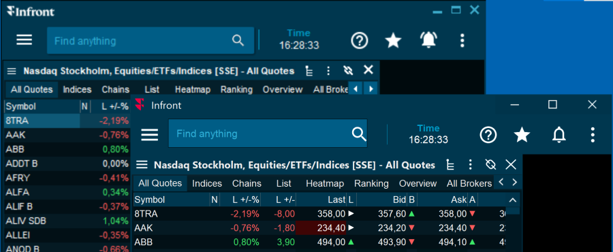Click tab left arrow in back panel
The image size is (613, 252).
[x=356, y=89]
